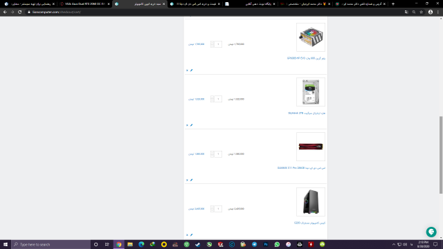Viewport: 443px width, 249px height.
Task: Open the SkyHawk 2TB hard drive link
Action: (x=307, y=113)
